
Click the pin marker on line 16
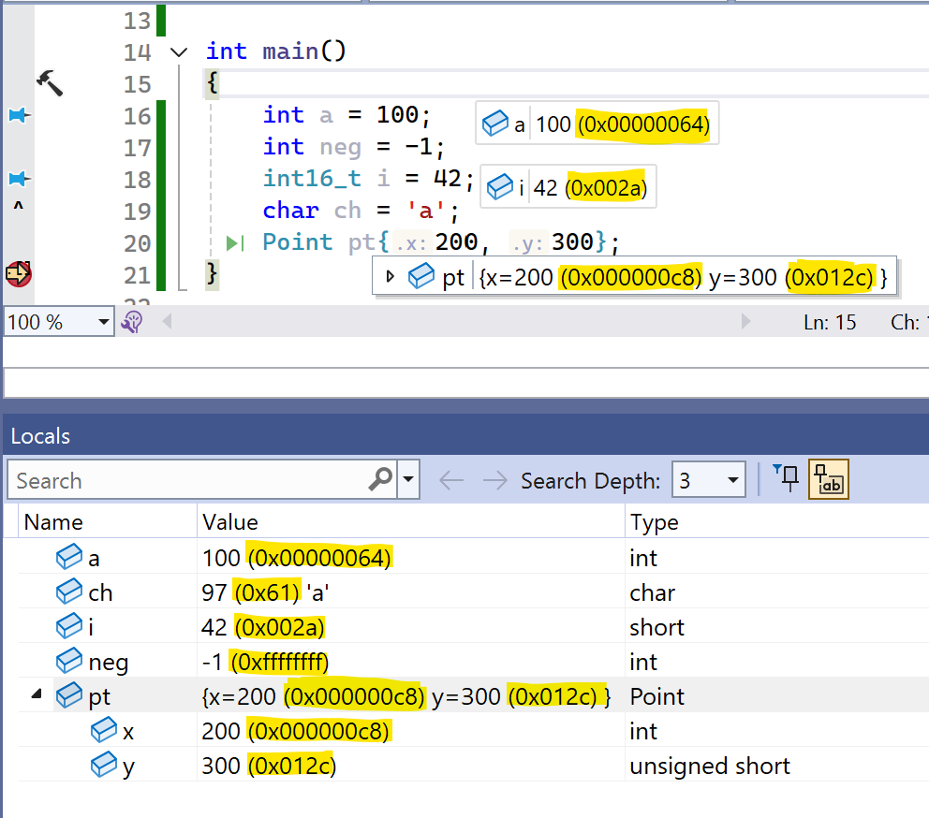coord(19,115)
